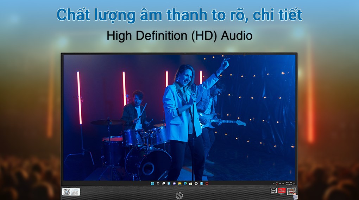The image size is (359, 200).
Task: Click the notification icon beside the clock
Action: 294,184
